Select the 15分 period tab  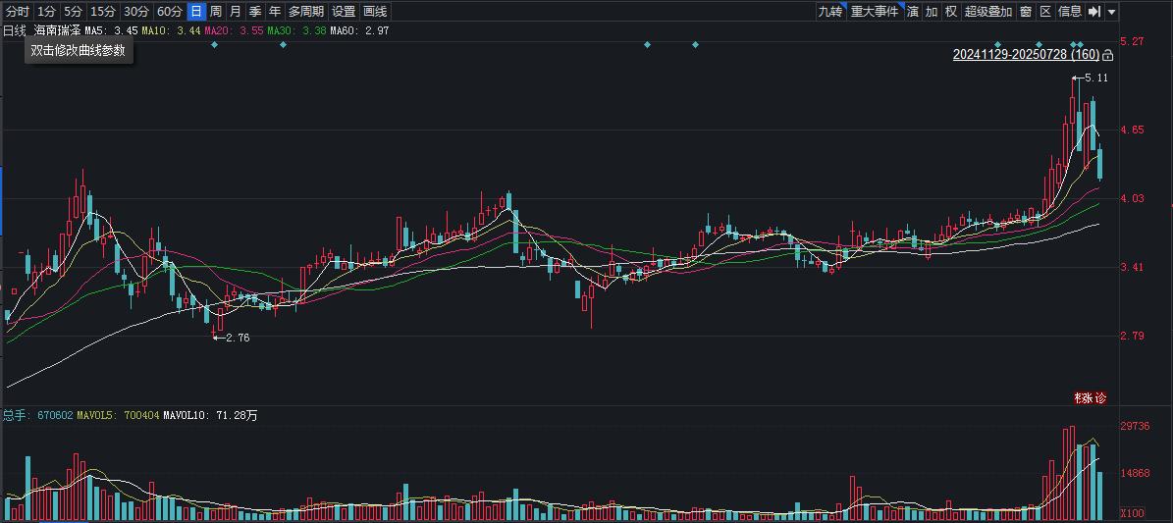102,11
